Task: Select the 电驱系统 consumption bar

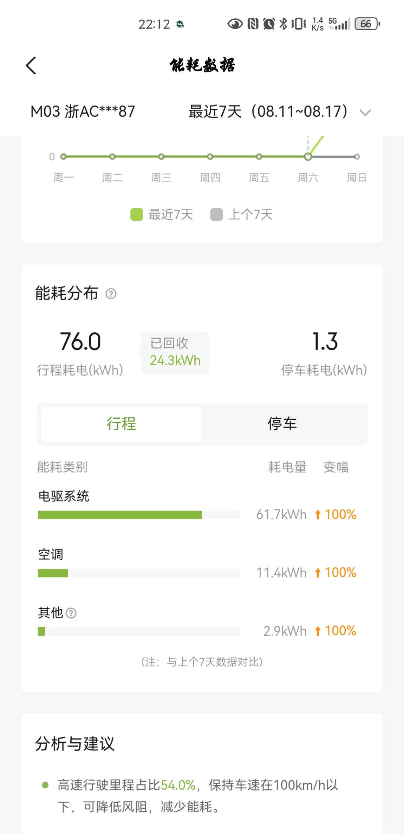Action: pyautogui.click(x=139, y=515)
